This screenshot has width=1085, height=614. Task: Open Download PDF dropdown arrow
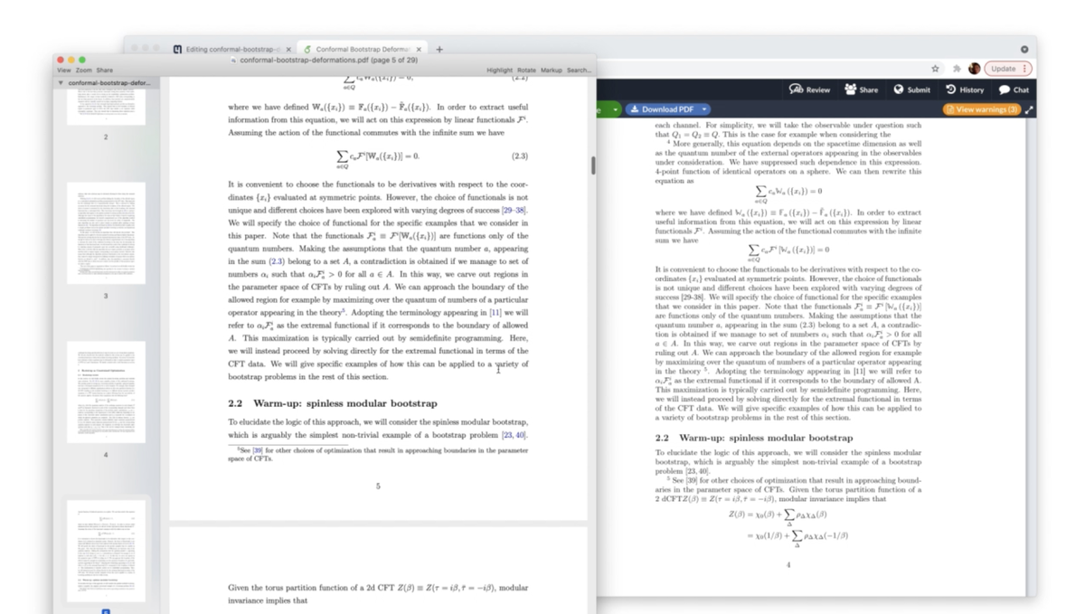coord(704,109)
